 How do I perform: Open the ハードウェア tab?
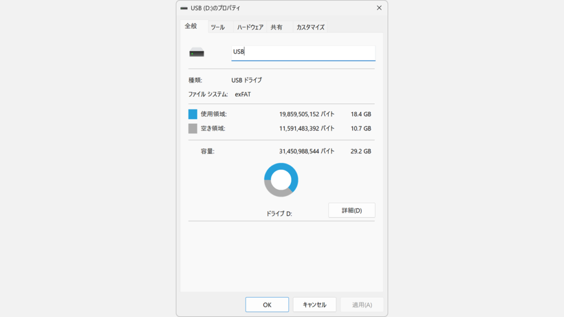[250, 27]
